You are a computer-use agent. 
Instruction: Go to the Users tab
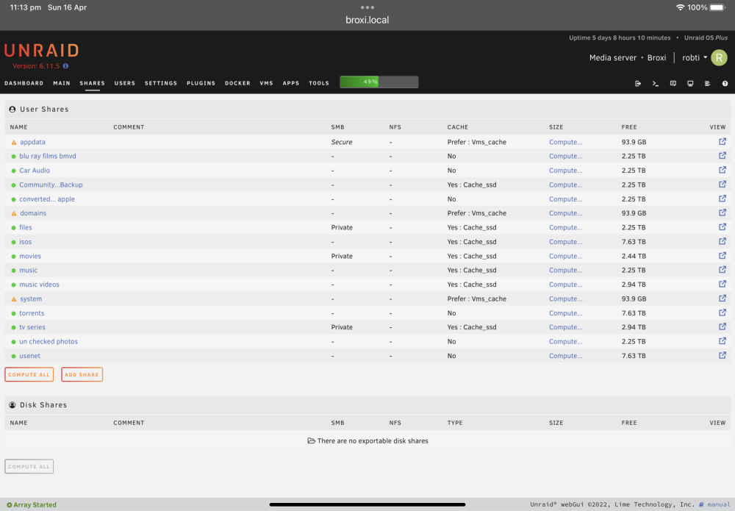[125, 83]
